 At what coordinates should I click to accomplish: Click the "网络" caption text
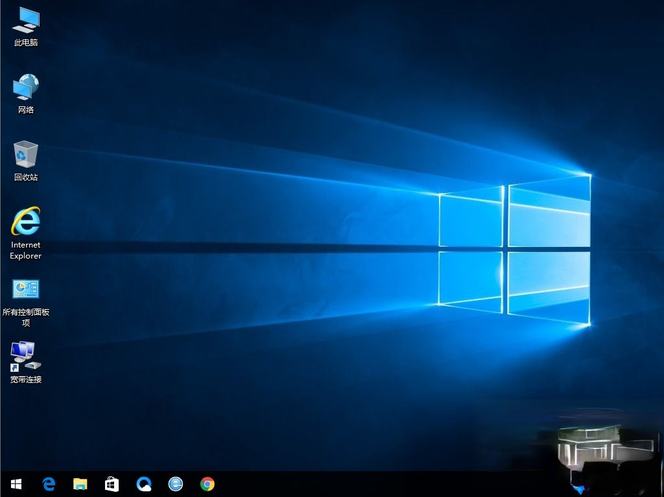[x=26, y=110]
